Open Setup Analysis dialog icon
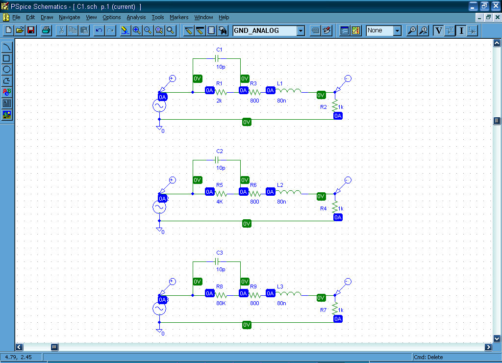Image resolution: width=502 pixels, height=363 pixels. (345, 30)
